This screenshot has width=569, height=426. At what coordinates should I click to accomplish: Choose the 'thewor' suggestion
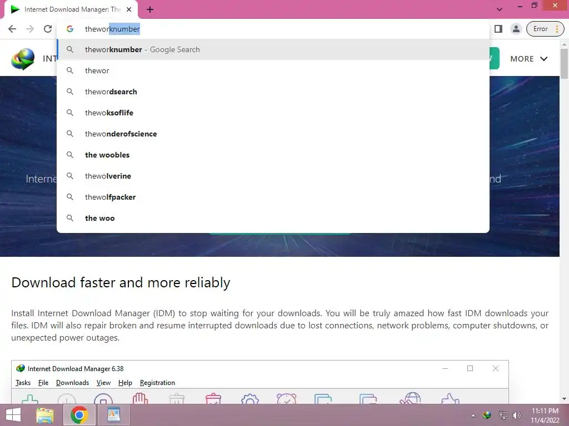coord(273,70)
